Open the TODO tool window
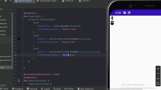 pos(4,89)
